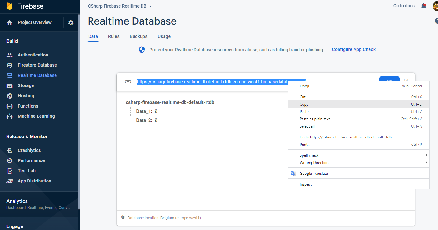This screenshot has height=230, width=438.
Task: Open the Performance monitoring section
Action: pyautogui.click(x=31, y=160)
